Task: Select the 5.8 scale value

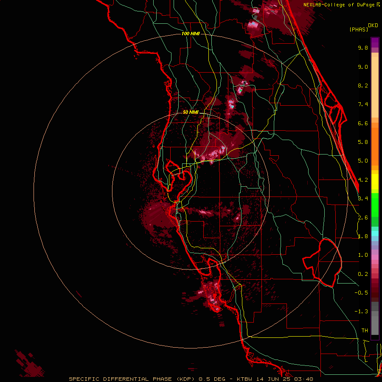Action: 363,142
